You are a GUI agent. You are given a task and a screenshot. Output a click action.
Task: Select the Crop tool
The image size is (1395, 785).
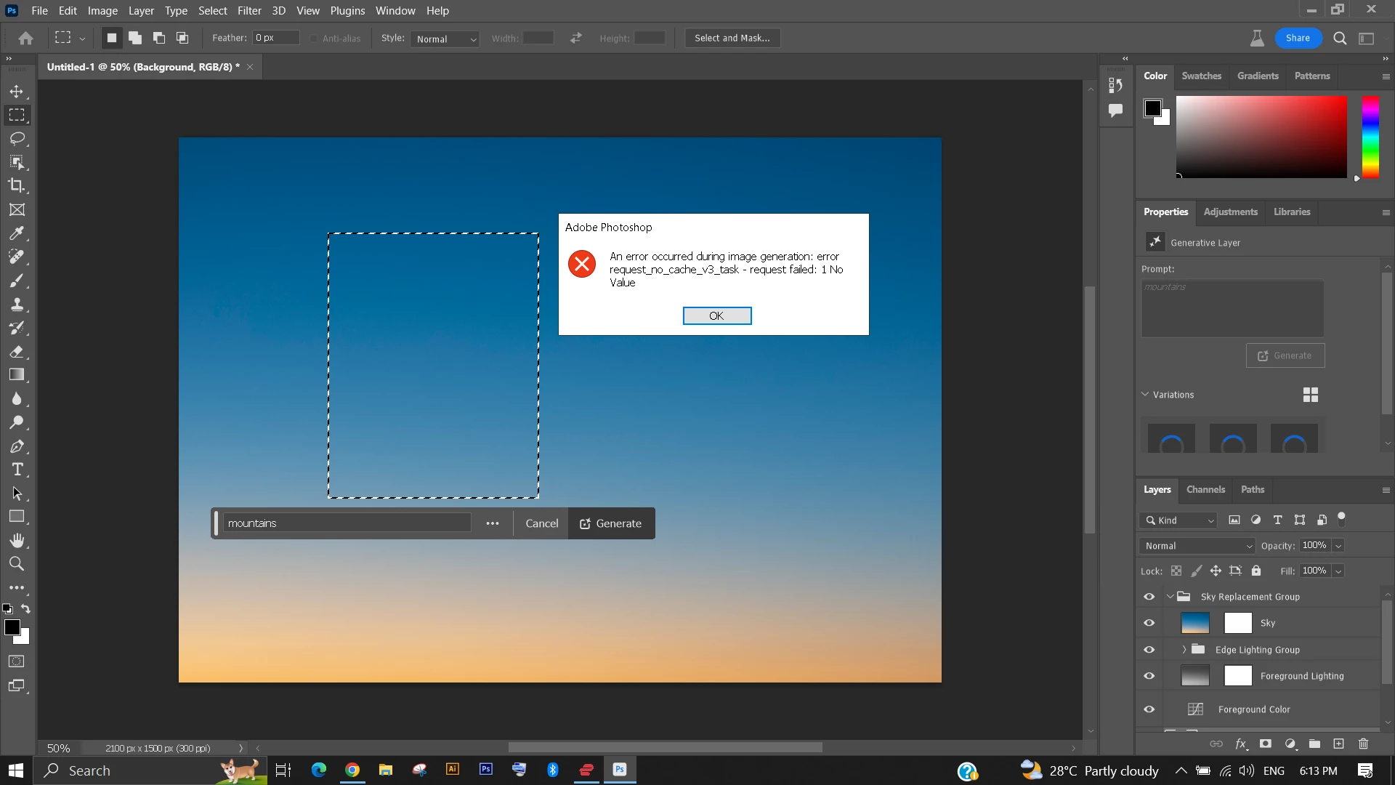pos(17,185)
